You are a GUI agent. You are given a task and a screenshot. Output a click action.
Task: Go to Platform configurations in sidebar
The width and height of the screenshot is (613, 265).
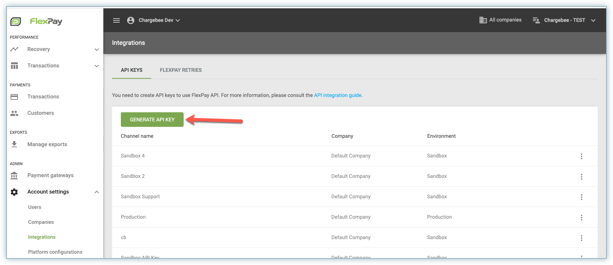[55, 252]
